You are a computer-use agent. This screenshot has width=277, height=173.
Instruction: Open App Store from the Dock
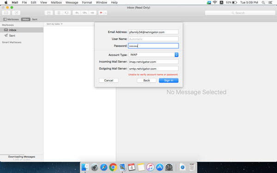160,167
